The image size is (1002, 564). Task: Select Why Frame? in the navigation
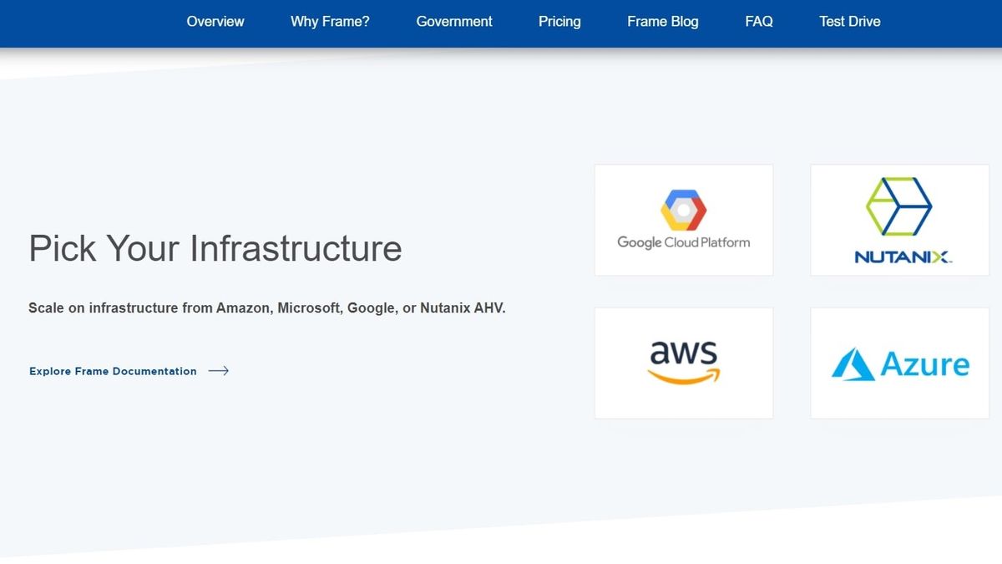coord(330,22)
